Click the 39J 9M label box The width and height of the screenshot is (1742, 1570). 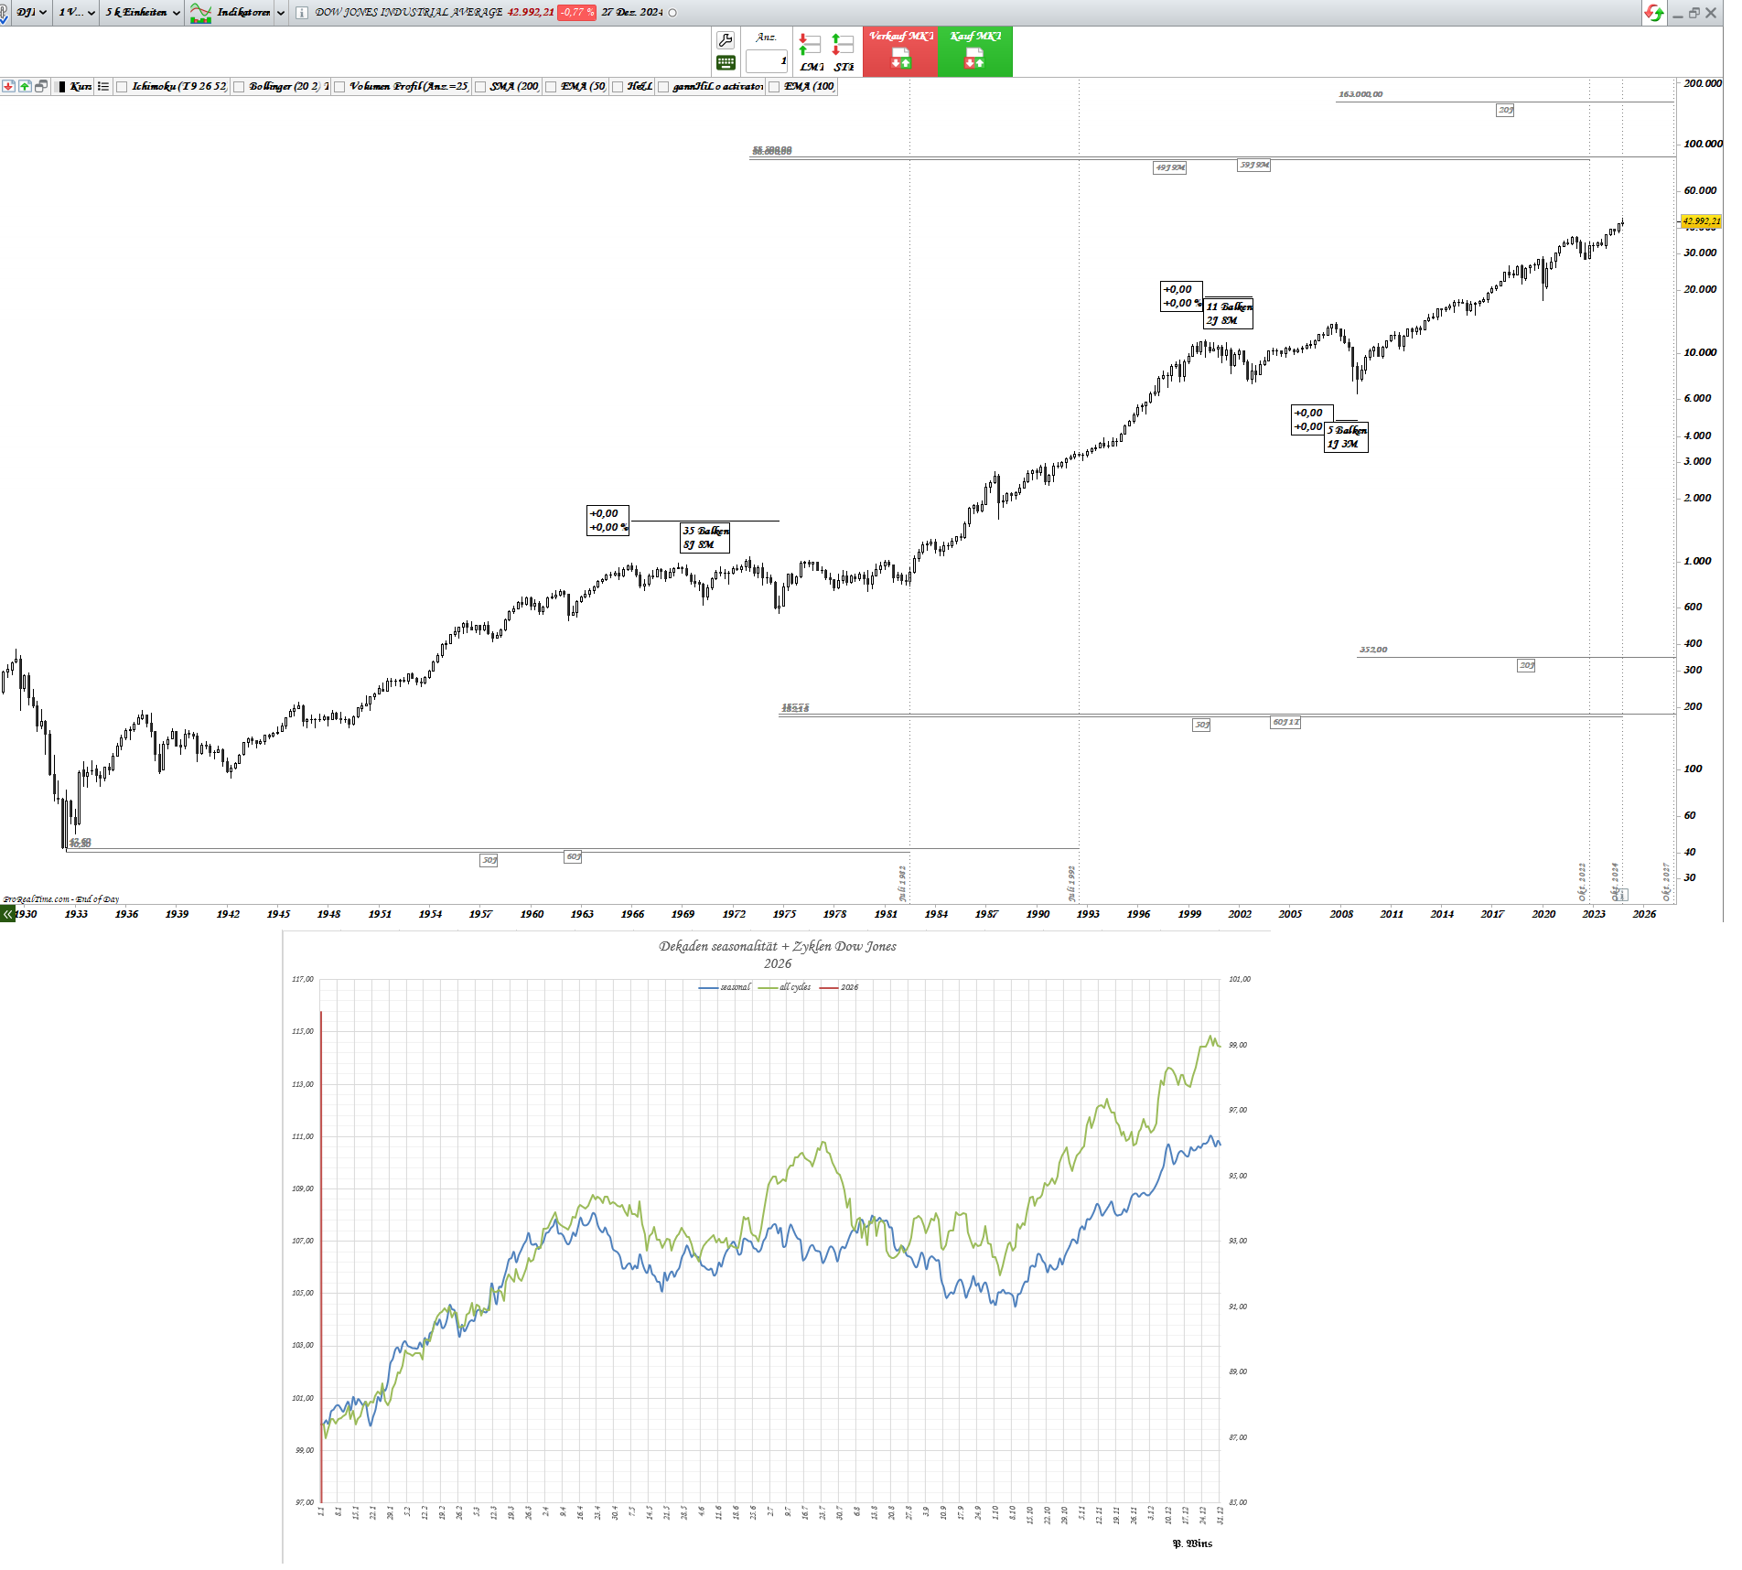click(1254, 165)
